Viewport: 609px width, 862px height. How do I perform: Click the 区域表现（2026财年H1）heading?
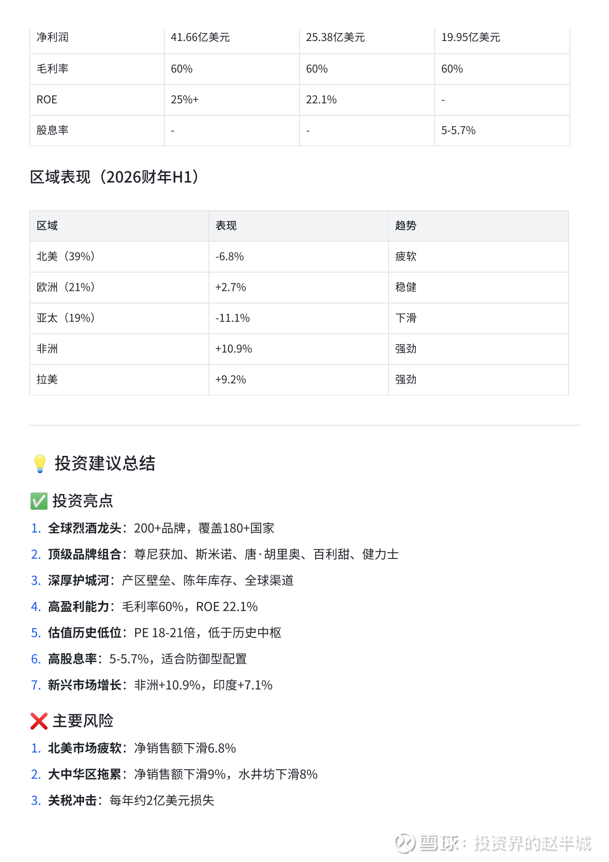[x=114, y=177]
